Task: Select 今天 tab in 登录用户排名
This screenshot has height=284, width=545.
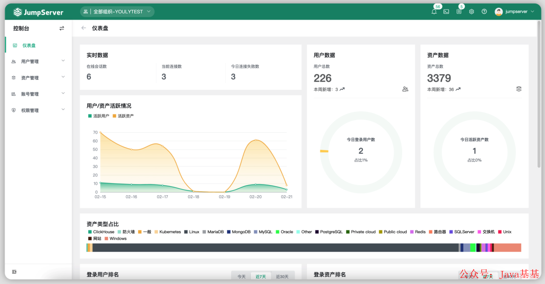Action: [x=242, y=277]
